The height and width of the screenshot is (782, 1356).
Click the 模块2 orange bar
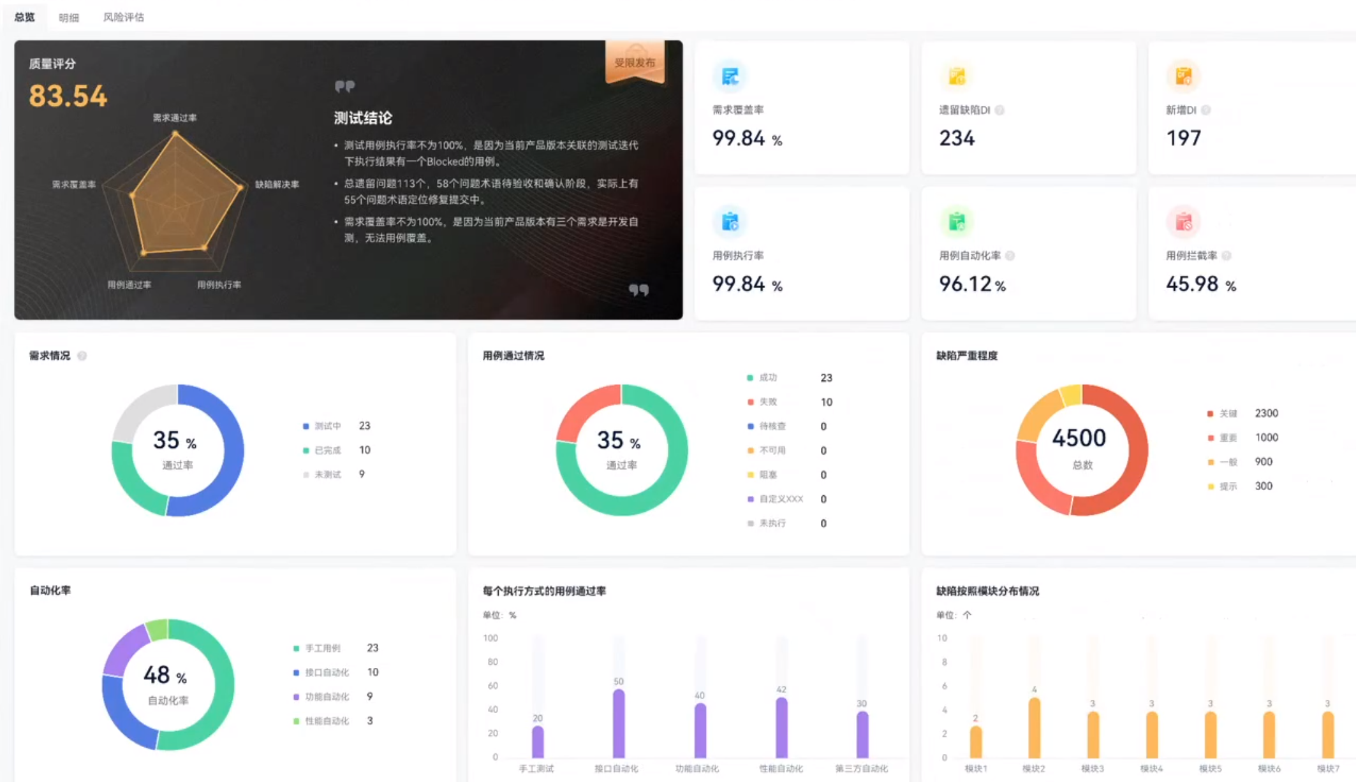(x=1034, y=728)
